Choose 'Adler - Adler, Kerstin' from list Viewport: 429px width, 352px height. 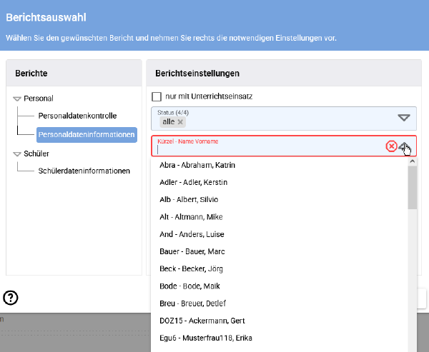pos(193,182)
